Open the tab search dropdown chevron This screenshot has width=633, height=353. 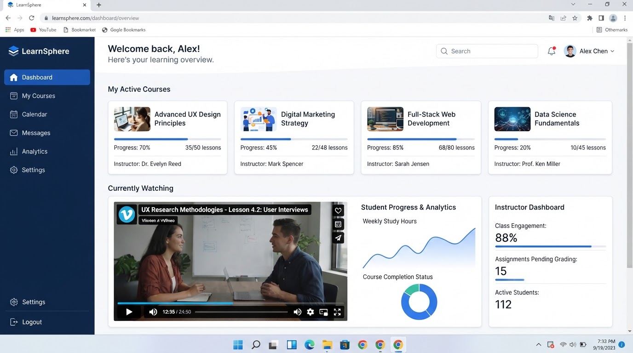coord(573,5)
